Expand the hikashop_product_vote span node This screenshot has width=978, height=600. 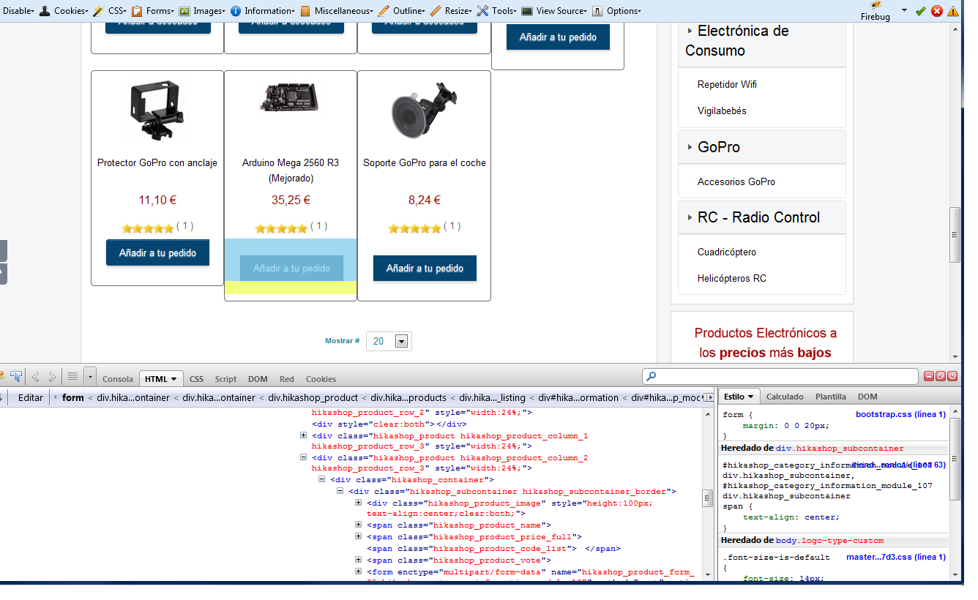pyautogui.click(x=358, y=560)
